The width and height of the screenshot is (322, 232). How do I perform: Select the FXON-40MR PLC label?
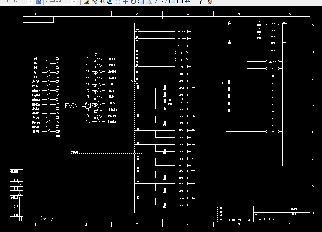click(79, 106)
